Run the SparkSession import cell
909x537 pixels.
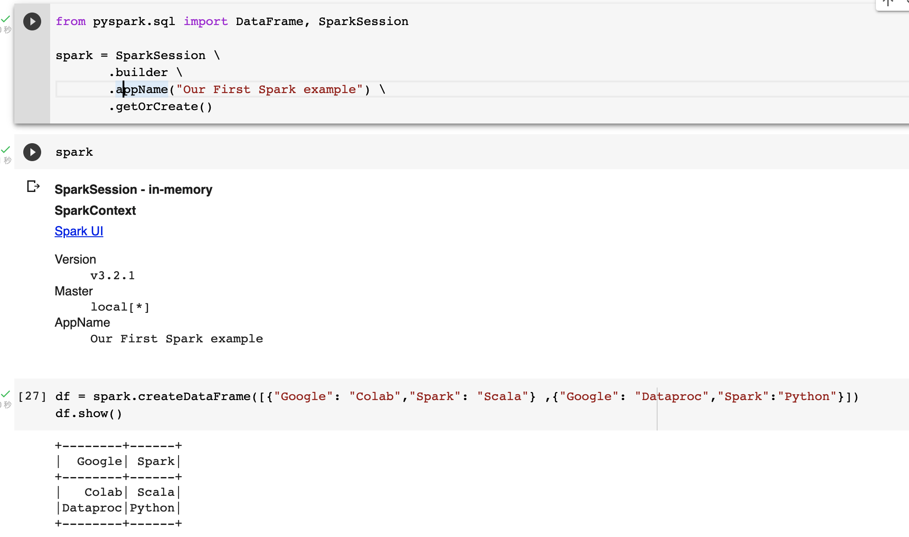[x=32, y=21]
